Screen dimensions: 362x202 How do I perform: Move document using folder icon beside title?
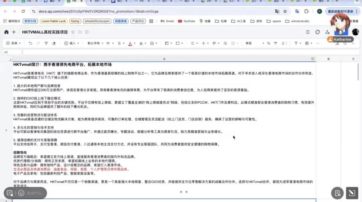coord(80,32)
